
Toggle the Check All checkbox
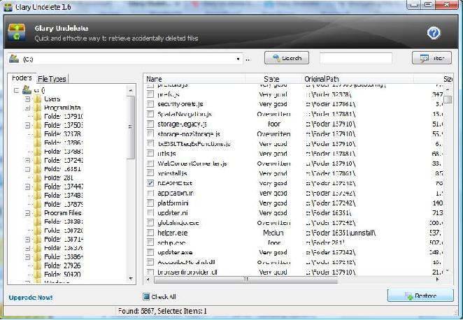tap(146, 297)
